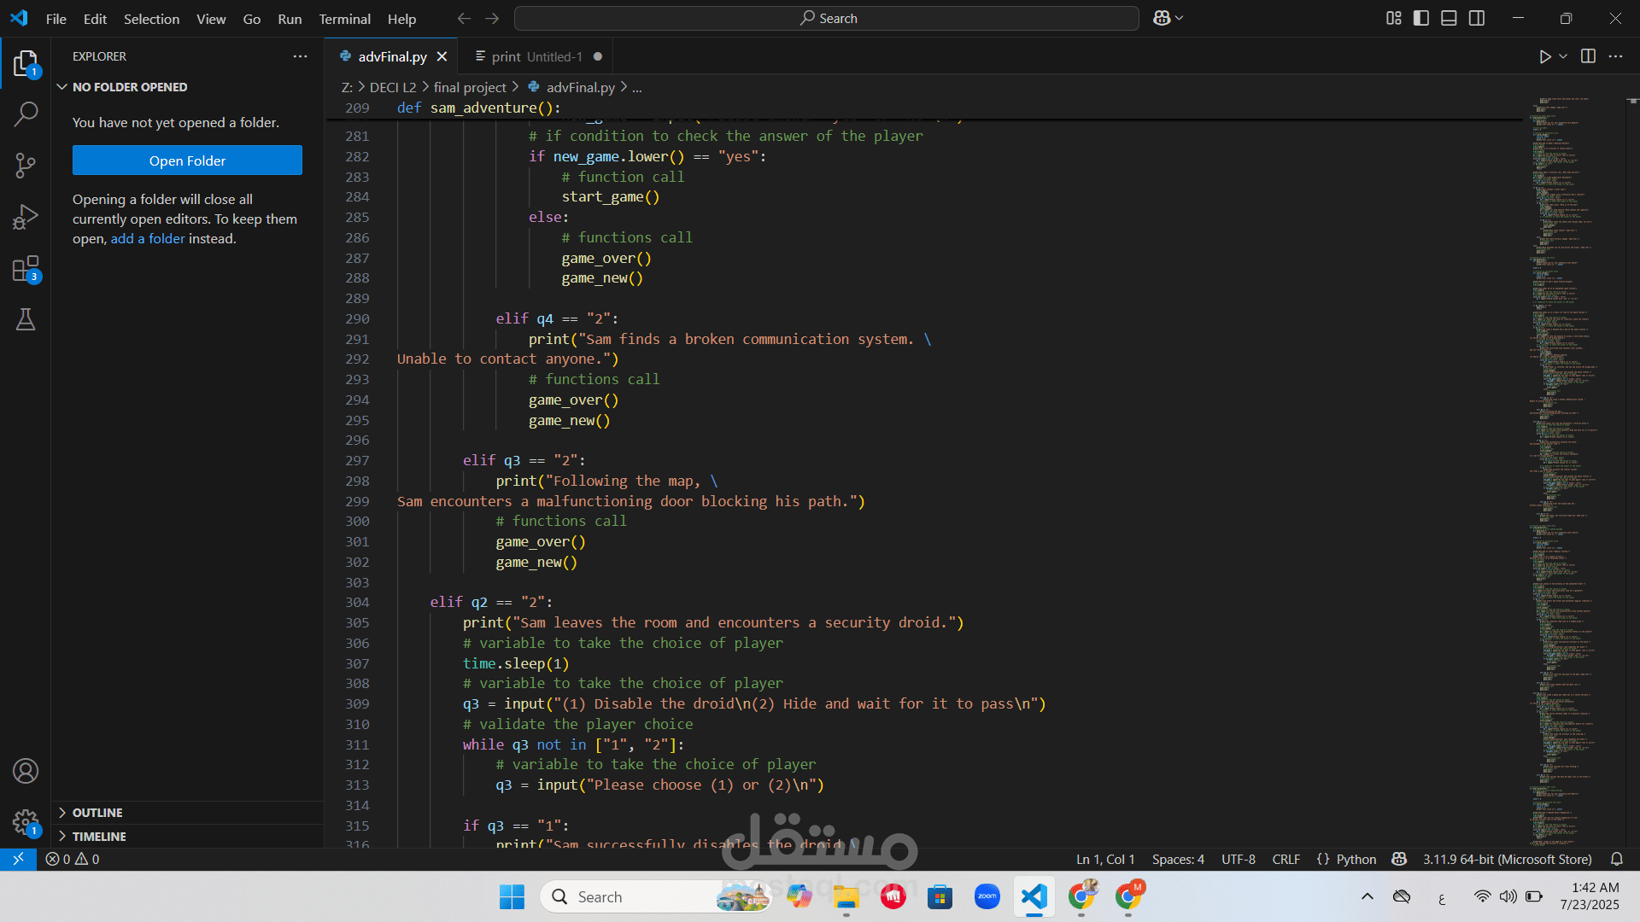Open the Extensions view

click(26, 269)
